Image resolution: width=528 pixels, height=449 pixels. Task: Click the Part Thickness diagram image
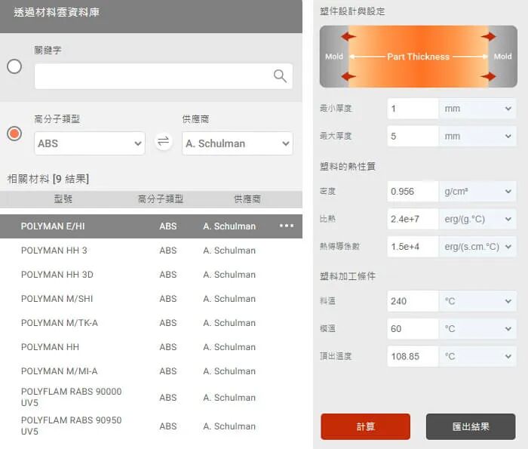pyautogui.click(x=418, y=57)
